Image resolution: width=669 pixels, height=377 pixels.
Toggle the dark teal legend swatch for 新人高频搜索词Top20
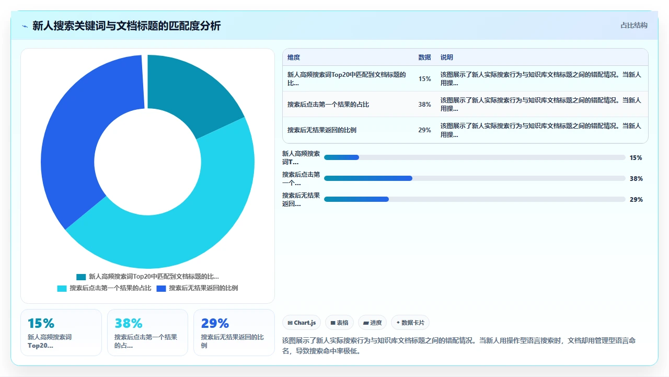click(x=81, y=277)
